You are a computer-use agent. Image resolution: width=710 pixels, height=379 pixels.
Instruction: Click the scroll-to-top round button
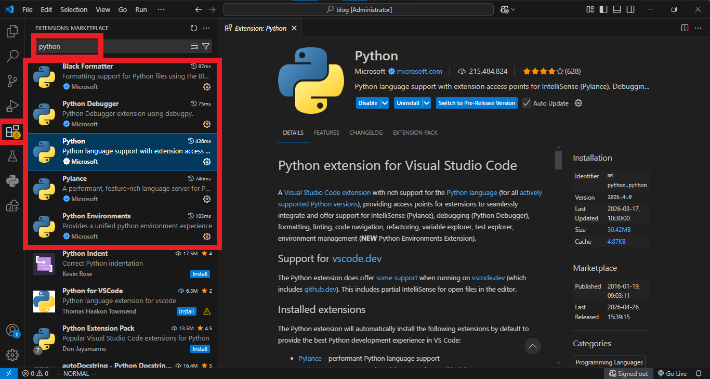pos(532,346)
